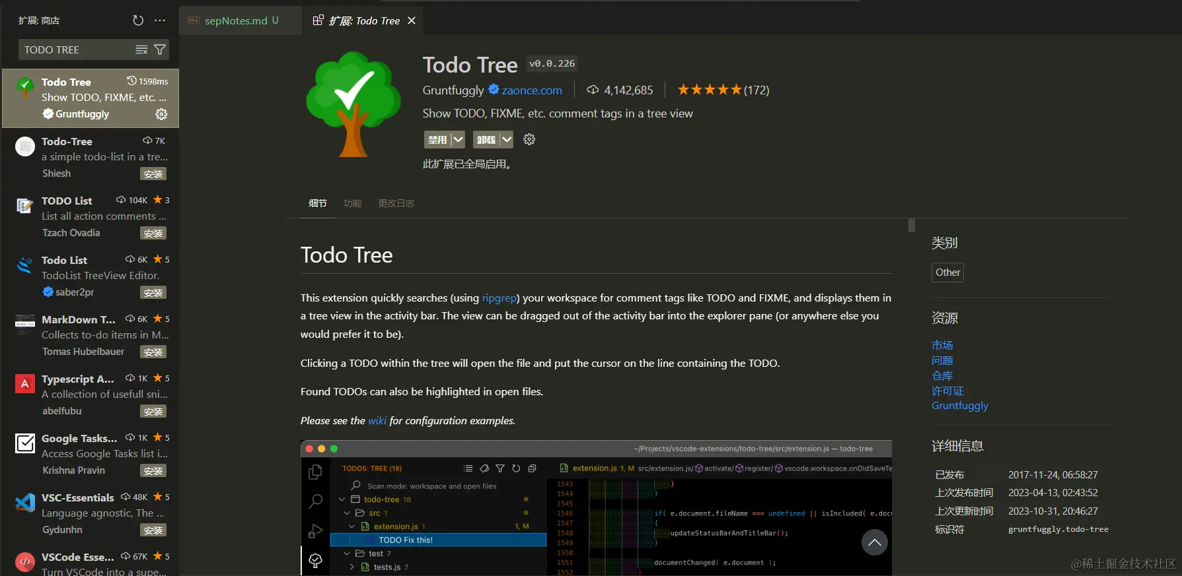Install Google Tasks by Krishna Pravin

point(153,471)
